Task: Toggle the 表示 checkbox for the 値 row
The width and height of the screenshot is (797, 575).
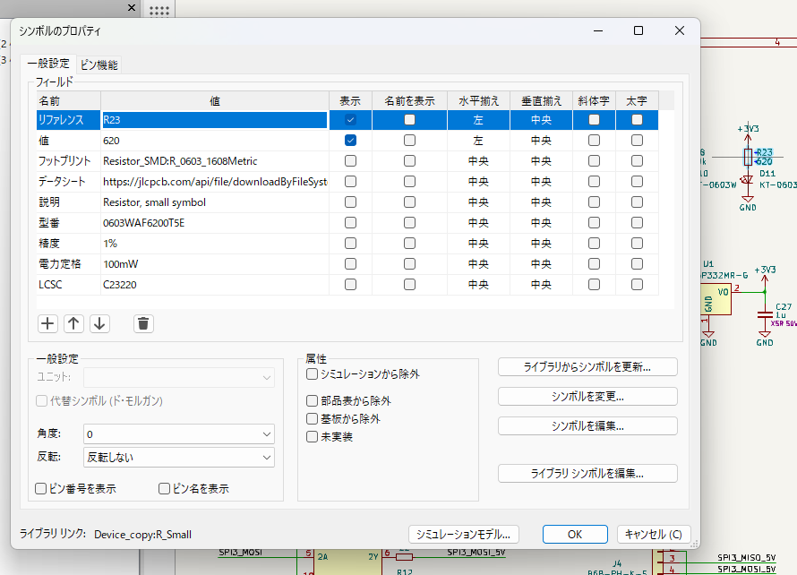Action: click(x=351, y=141)
